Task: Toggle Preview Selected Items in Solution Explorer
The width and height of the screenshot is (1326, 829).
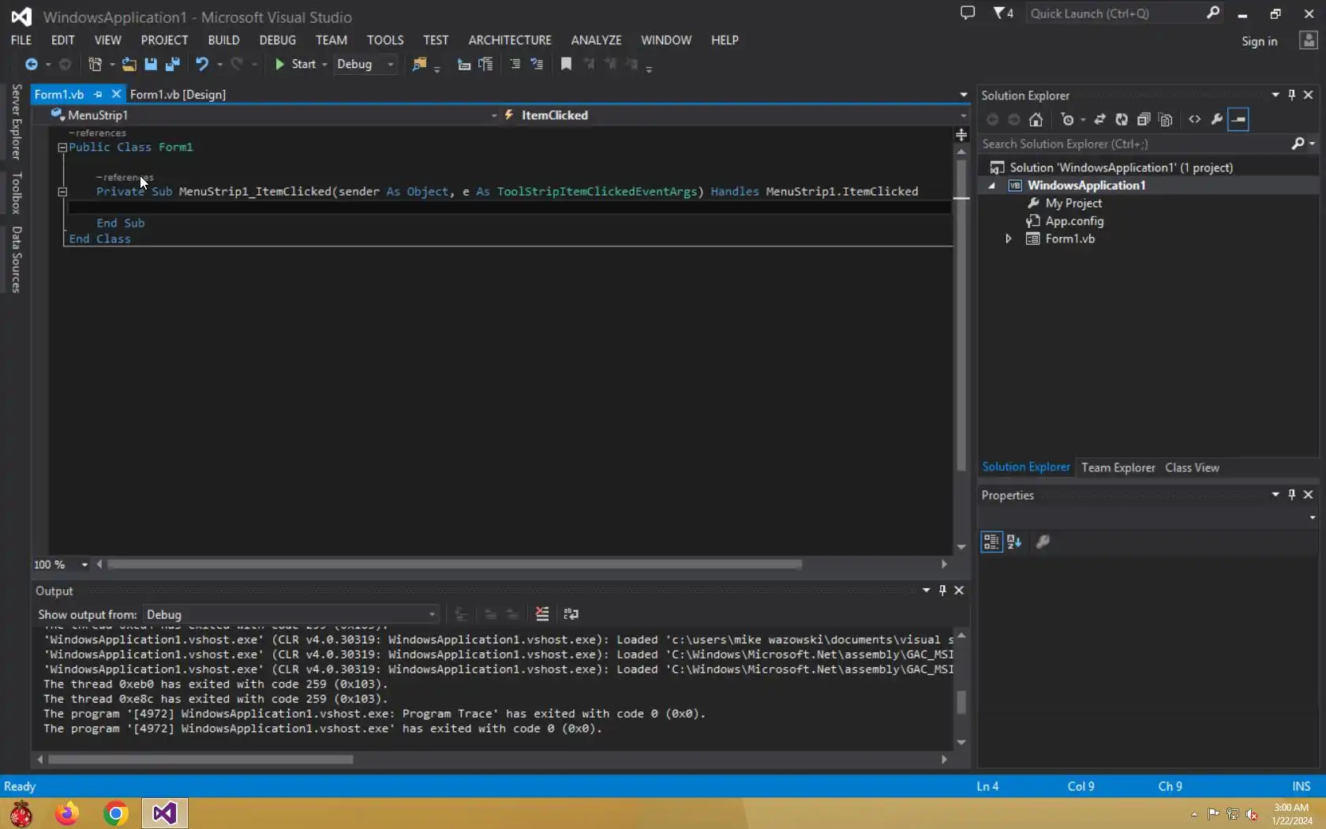Action: point(1239,119)
